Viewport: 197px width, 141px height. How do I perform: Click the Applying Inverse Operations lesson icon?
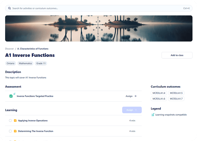15,121
